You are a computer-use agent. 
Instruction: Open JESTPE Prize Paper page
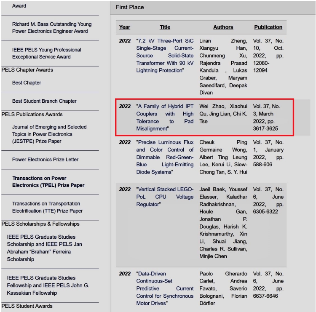(49, 134)
